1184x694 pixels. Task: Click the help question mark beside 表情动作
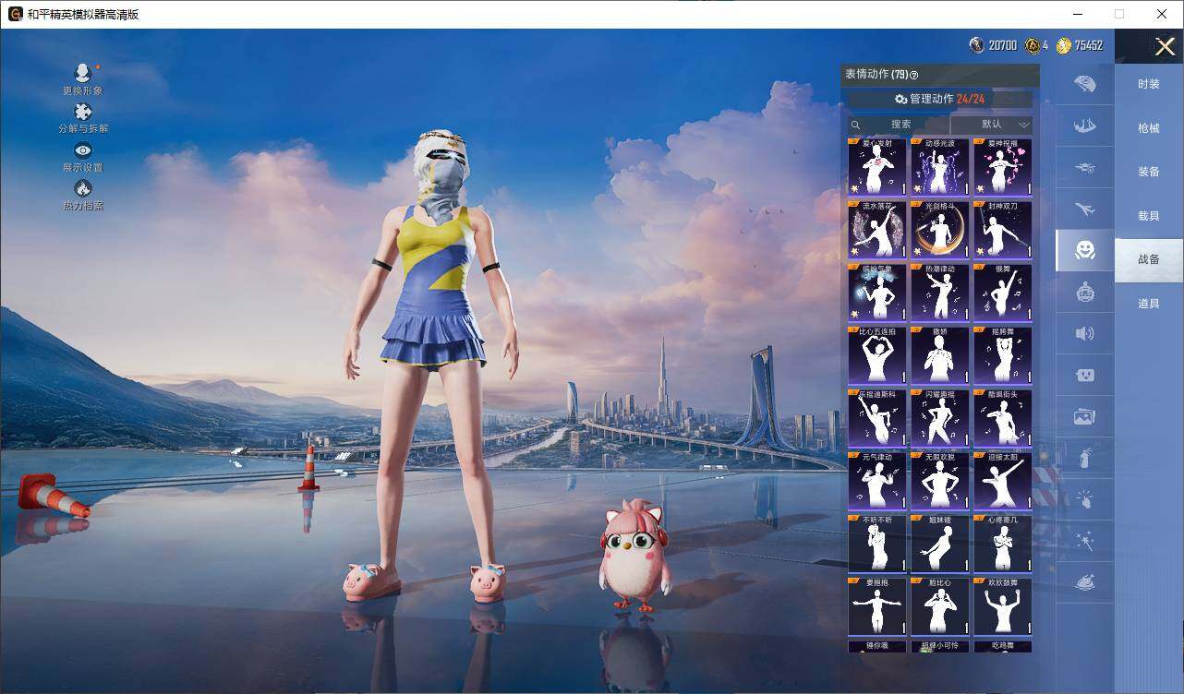pyautogui.click(x=914, y=75)
